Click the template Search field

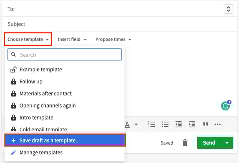65,54
